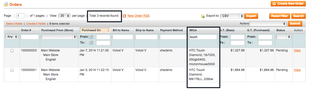Viewport: 310px width, 93px height.
Task: Click the Orders page heading icon
Action: 6,4
